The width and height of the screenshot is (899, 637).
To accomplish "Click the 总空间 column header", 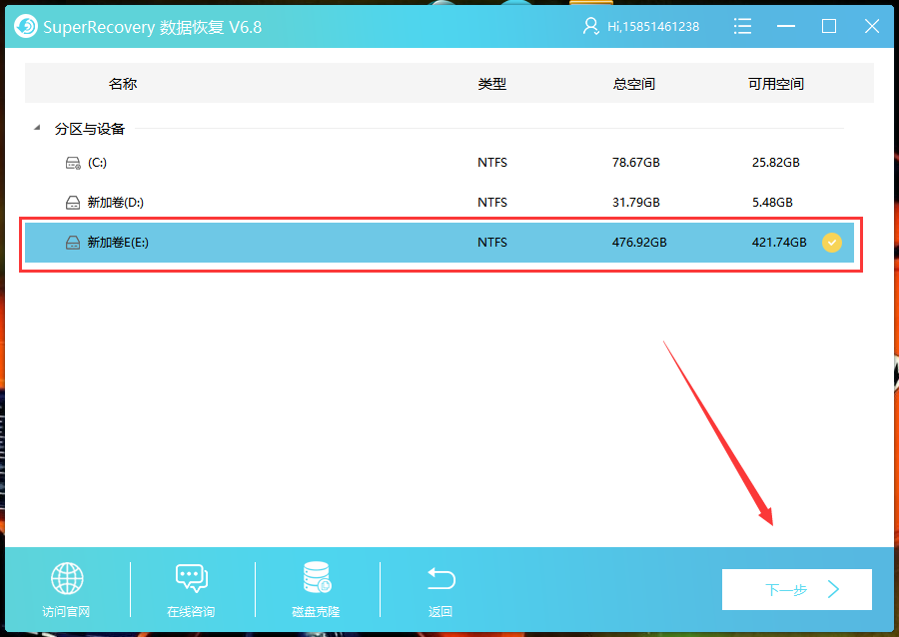I will (633, 84).
